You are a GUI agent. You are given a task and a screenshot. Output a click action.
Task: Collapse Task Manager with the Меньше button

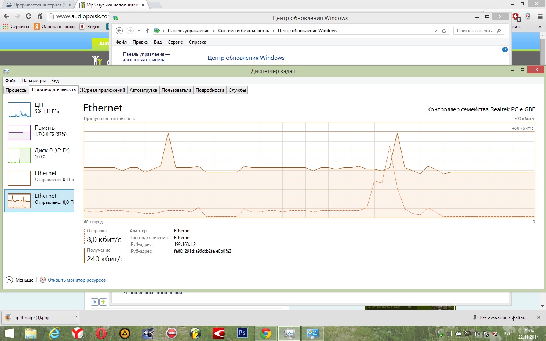(20, 280)
